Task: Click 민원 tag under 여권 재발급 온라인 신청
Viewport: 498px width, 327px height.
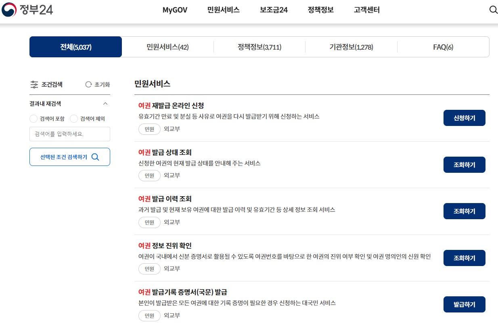Action: coord(150,129)
